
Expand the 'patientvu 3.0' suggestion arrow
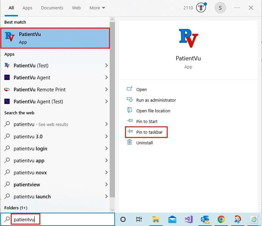pyautogui.click(x=106, y=136)
